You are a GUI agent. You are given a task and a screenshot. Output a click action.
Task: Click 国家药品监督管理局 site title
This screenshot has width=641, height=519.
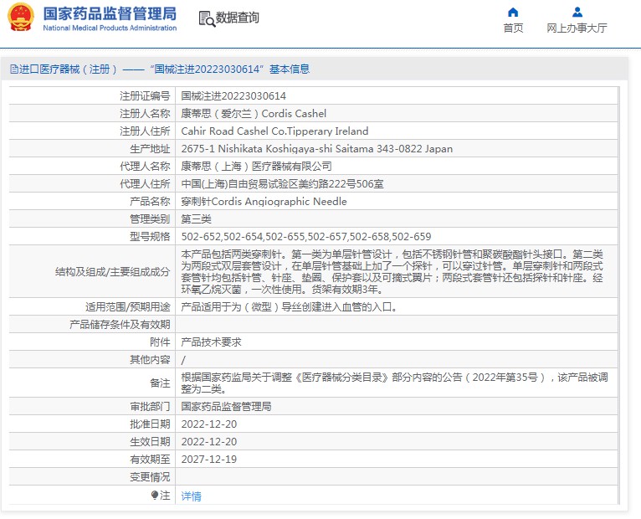click(110, 13)
